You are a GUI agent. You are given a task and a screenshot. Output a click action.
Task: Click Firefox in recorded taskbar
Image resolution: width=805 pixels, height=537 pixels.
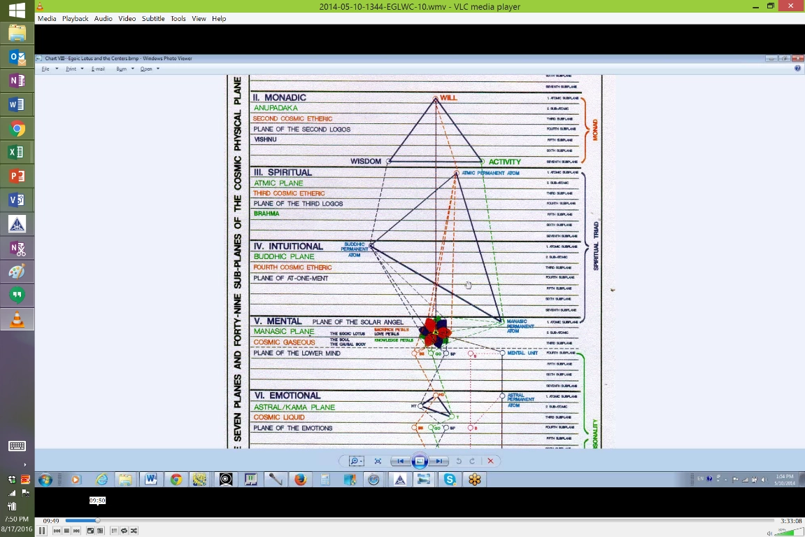click(300, 480)
